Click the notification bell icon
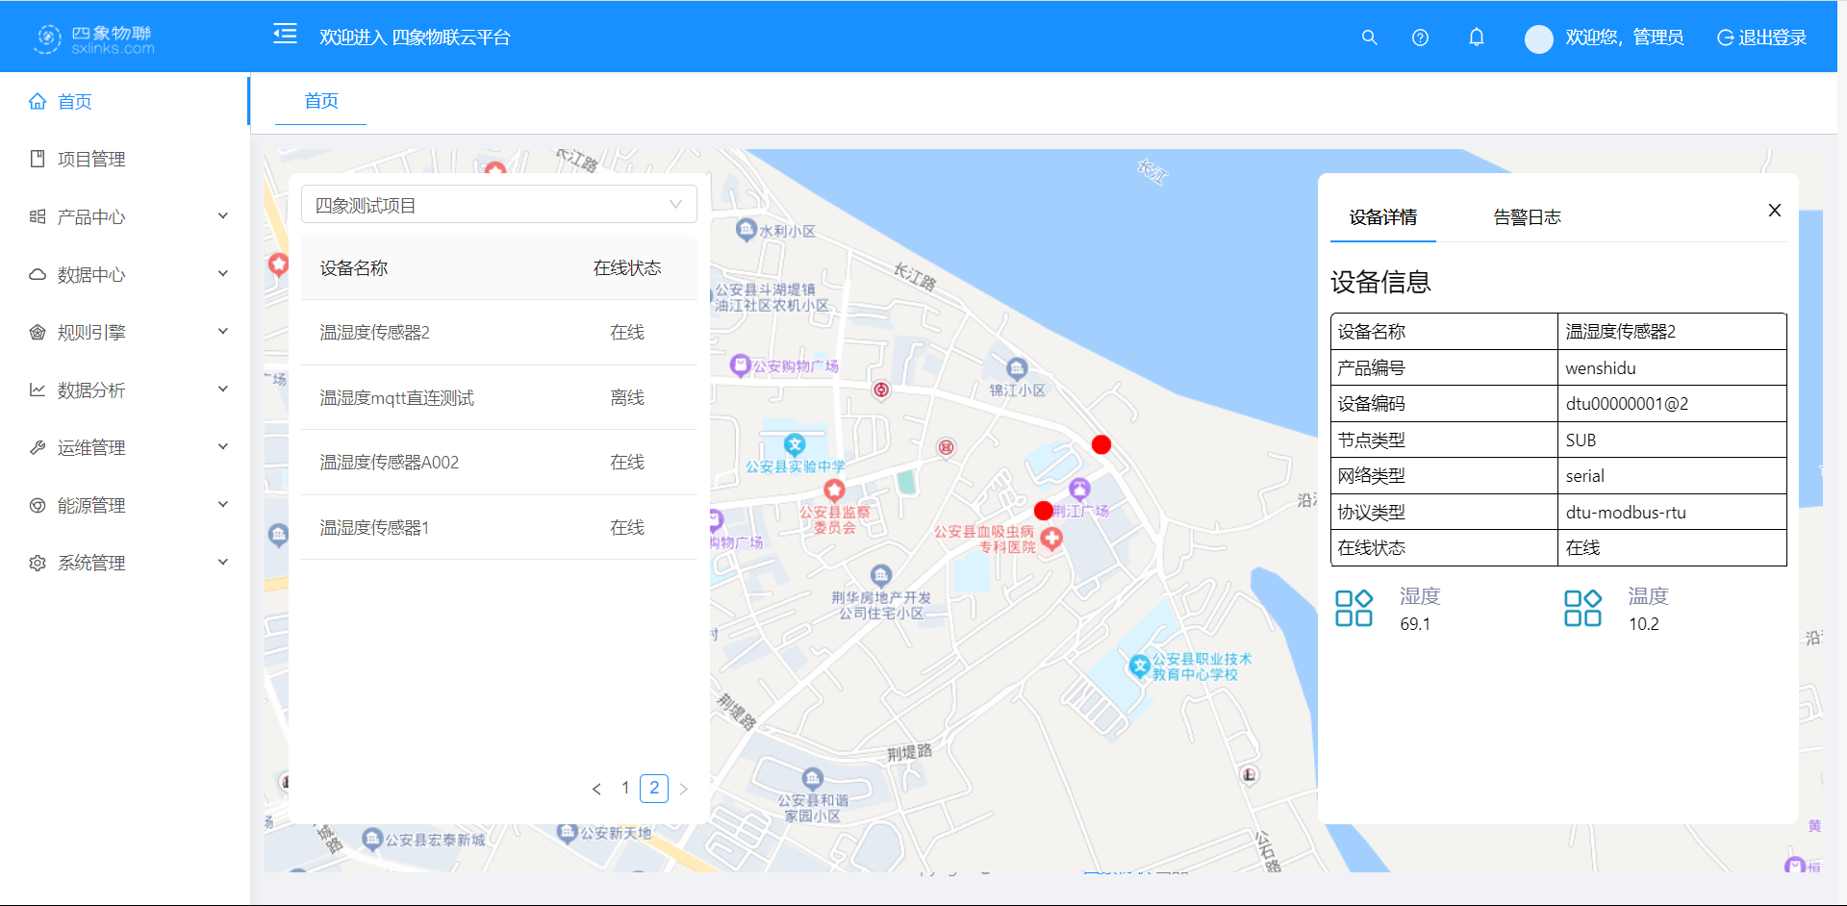Viewport: 1847px width, 906px height. pos(1477,38)
